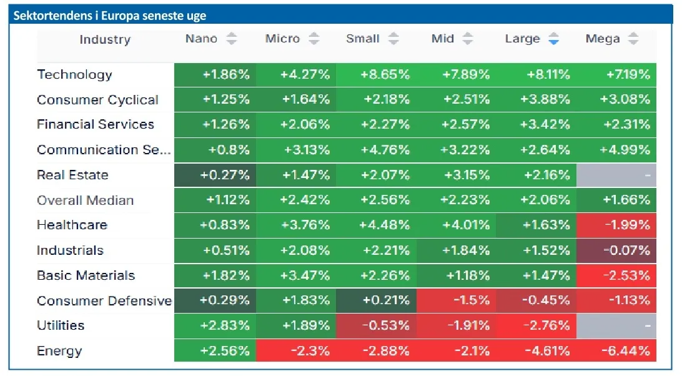Viewport: 682px width, 376px height.
Task: Select the Utilities industry label
Action: pos(61,325)
